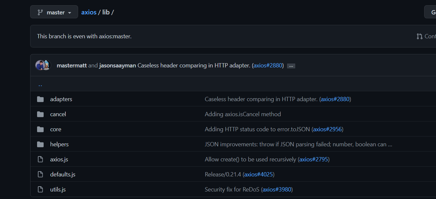Click the axios.js file icon
Image resolution: width=436 pixels, height=199 pixels.
[x=40, y=159]
